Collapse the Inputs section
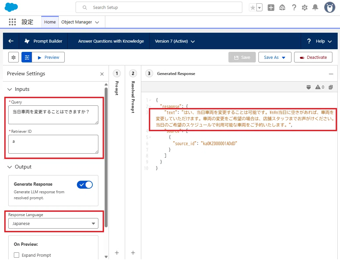This screenshot has height=261, width=340. point(10,89)
